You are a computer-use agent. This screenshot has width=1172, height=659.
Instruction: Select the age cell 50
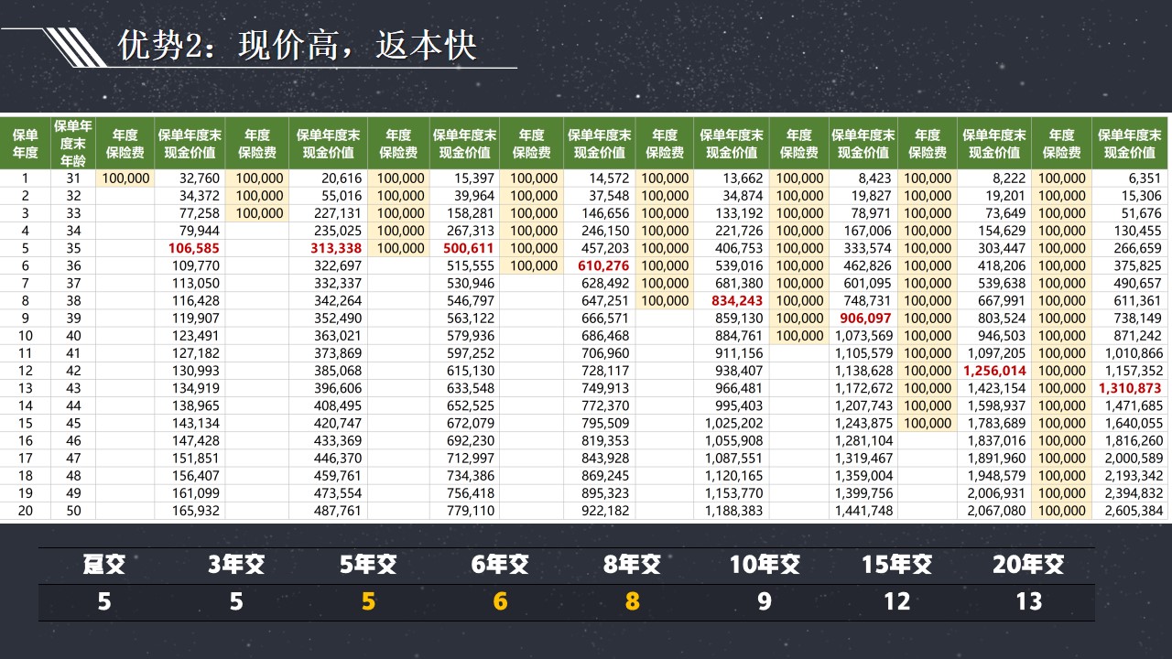click(x=73, y=511)
